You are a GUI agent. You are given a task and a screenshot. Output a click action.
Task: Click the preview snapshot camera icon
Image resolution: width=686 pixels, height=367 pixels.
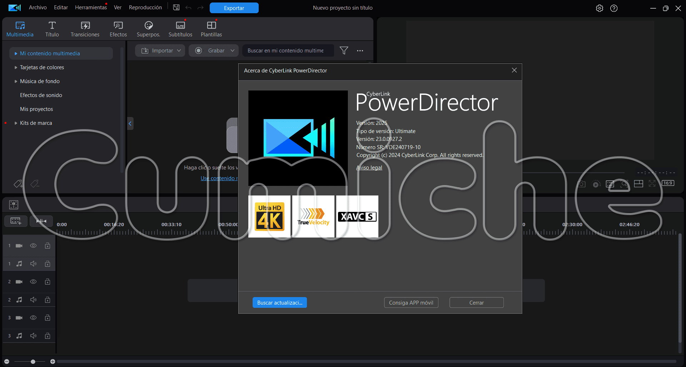(581, 184)
